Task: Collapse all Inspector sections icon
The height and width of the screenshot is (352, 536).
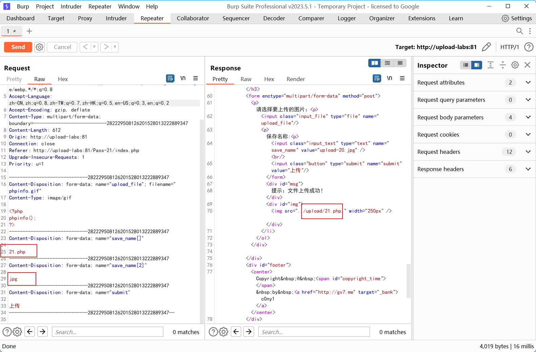Action: (x=503, y=65)
